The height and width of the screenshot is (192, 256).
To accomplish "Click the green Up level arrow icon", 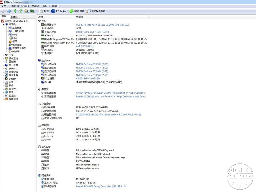I will pyautogui.click(x=15, y=11).
